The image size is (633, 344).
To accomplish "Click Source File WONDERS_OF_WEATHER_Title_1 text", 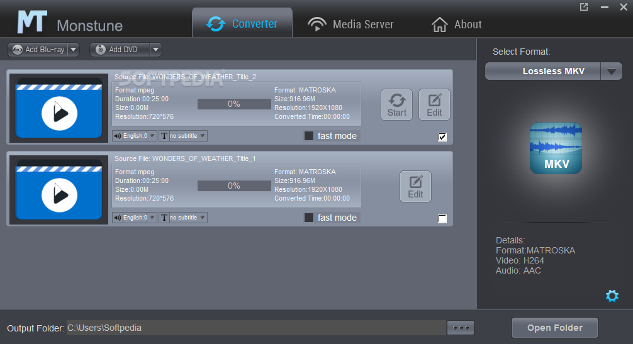I will click(x=185, y=158).
